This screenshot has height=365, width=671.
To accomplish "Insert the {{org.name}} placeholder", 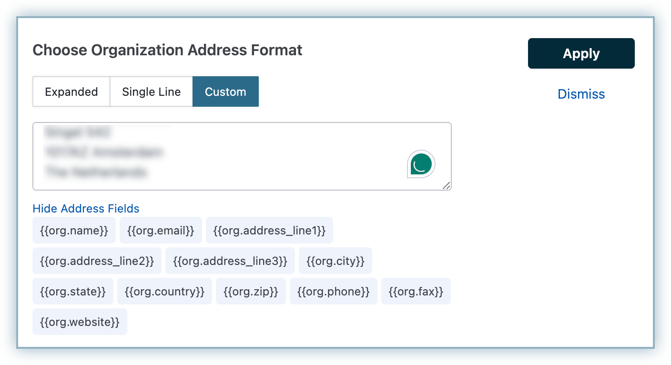I will [x=74, y=231].
